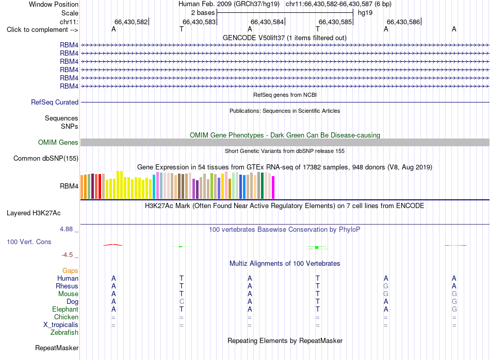
Task: Click the 'Click to complement -->' label
Action: (x=42, y=30)
